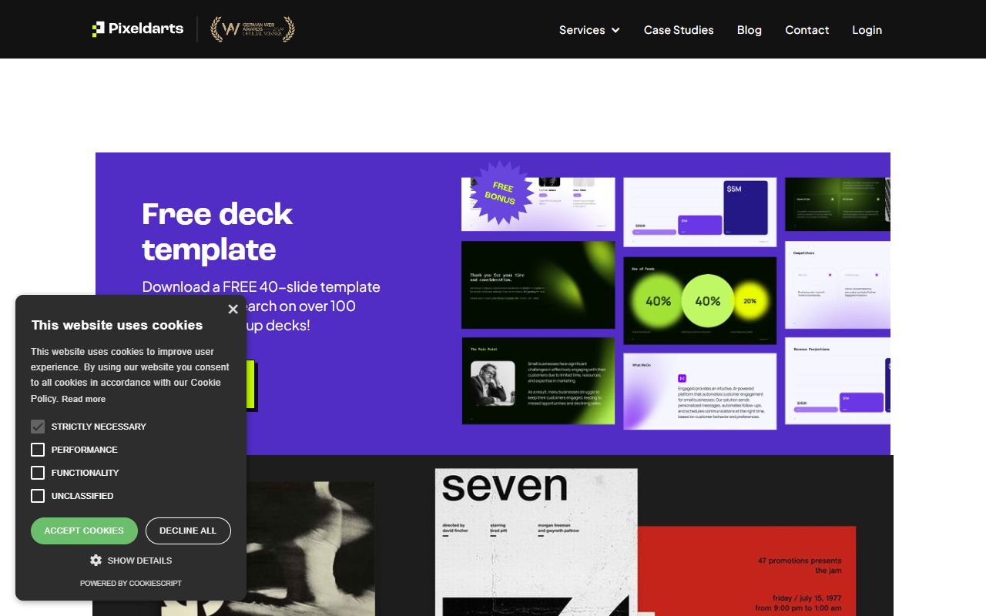Tick the Functionality cookies checkbox

coord(38,473)
